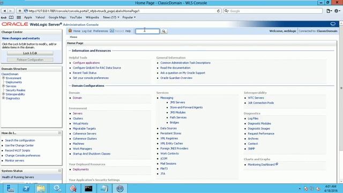Open the WTC Servers link
The width and height of the screenshot is (343, 193).
click(x=256, y=98)
